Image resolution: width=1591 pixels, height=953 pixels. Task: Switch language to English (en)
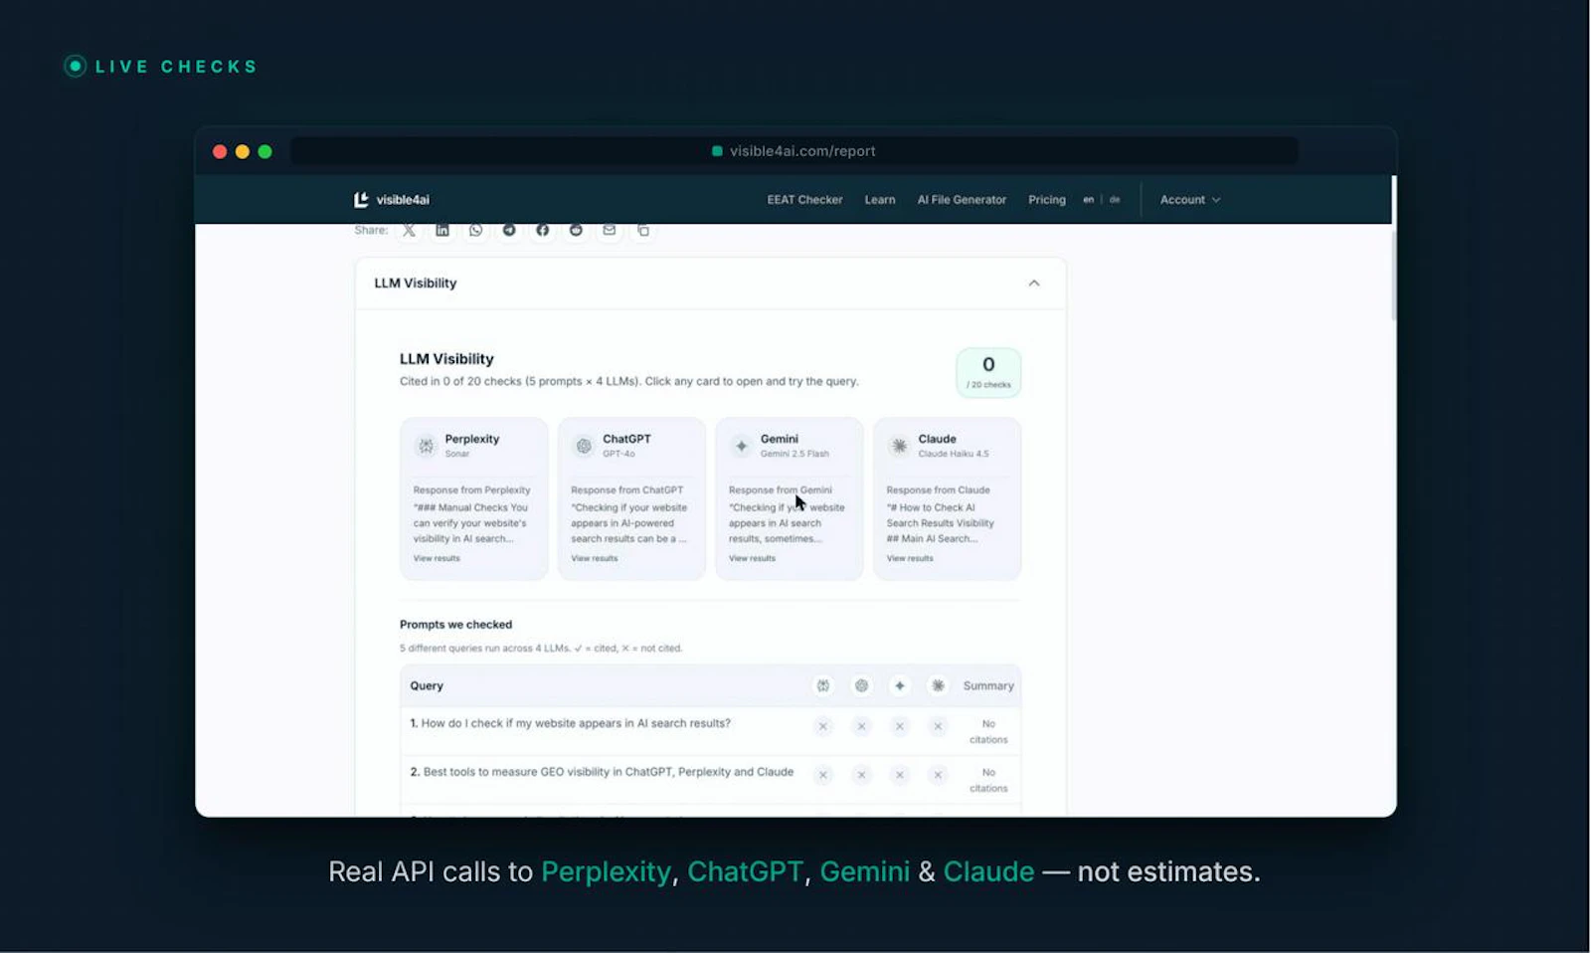tap(1089, 200)
